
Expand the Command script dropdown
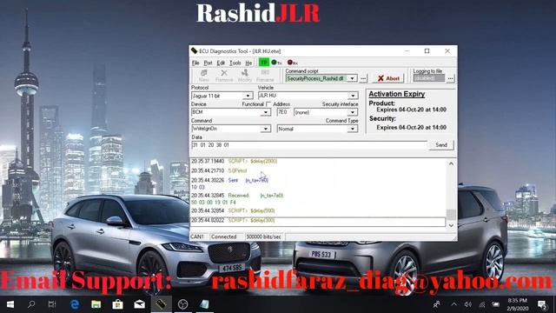[352, 78]
